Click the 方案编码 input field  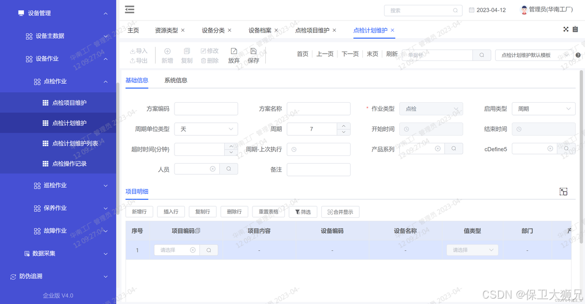(206, 109)
